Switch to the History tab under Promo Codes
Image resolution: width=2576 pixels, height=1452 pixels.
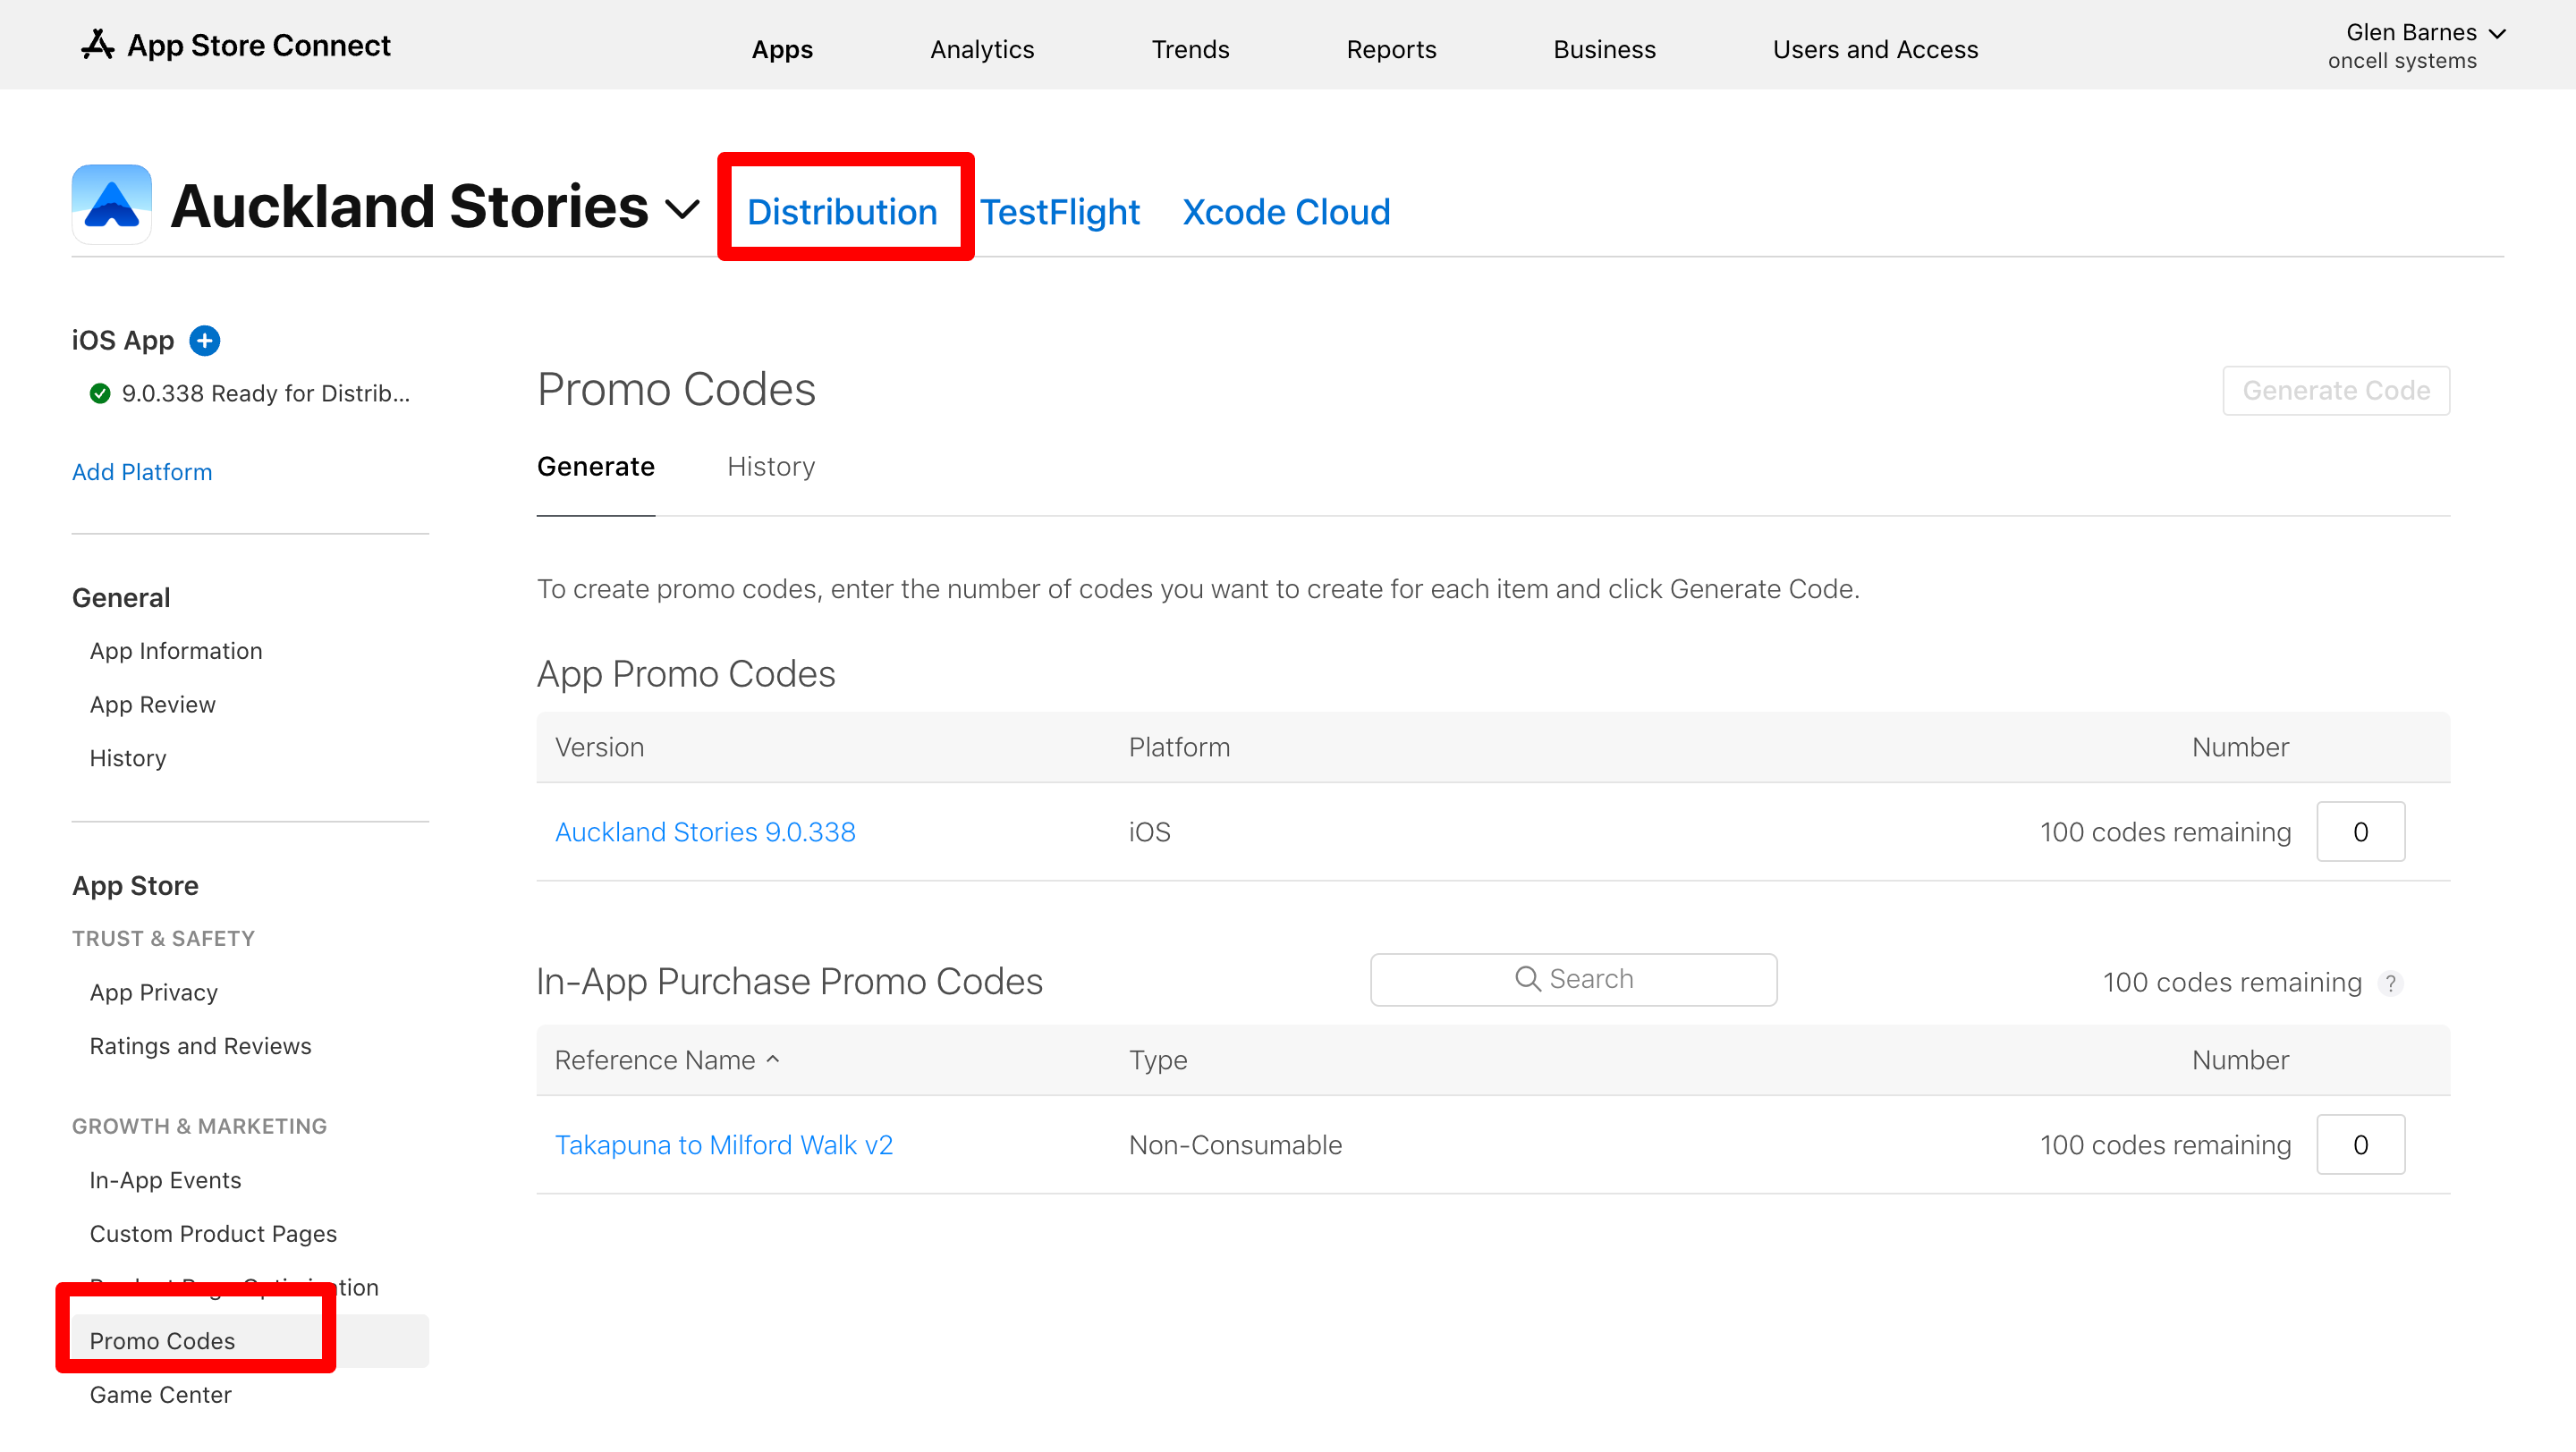(771, 467)
